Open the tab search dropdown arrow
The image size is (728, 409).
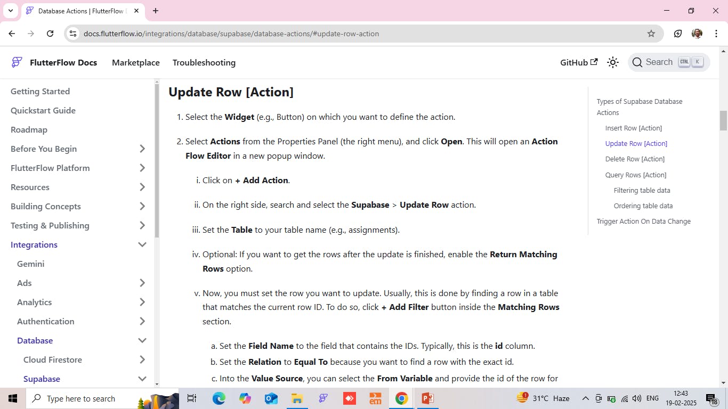pos(10,11)
